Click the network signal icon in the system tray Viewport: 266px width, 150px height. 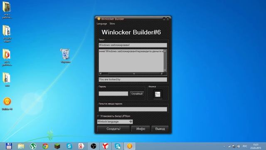coord(229,146)
